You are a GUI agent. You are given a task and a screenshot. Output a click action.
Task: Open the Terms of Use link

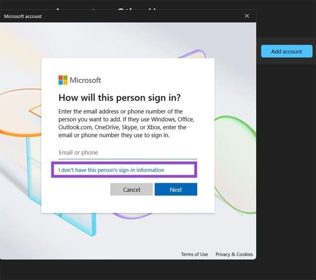coord(194,254)
